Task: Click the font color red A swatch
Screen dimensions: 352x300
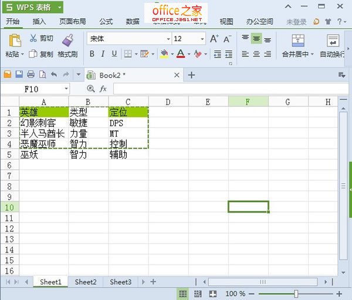Action: 180,54
